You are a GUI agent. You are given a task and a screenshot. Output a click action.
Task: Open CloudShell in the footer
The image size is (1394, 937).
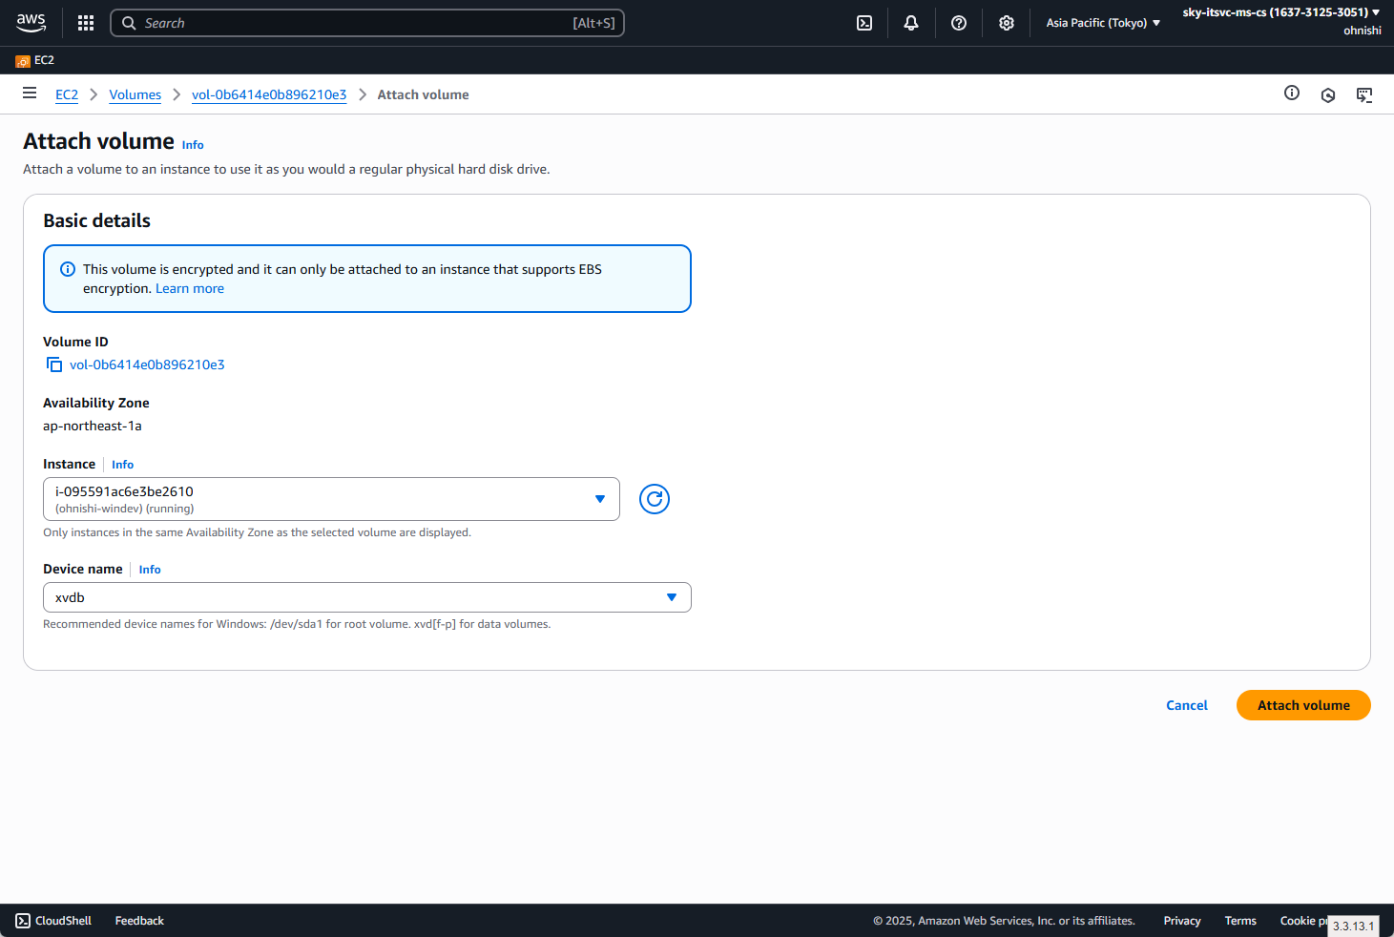click(54, 921)
